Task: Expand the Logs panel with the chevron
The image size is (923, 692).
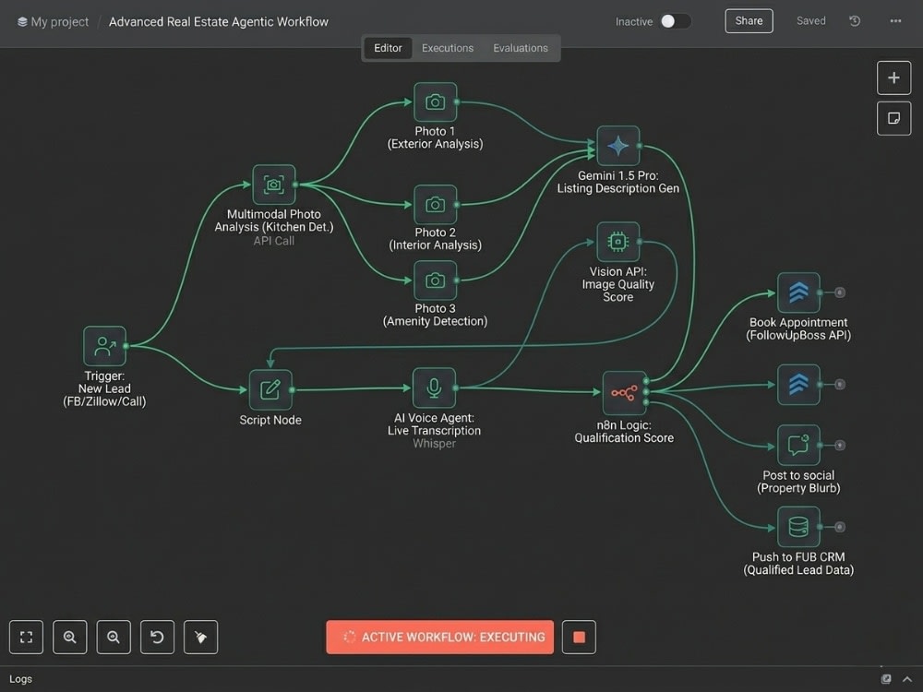Action: click(907, 679)
